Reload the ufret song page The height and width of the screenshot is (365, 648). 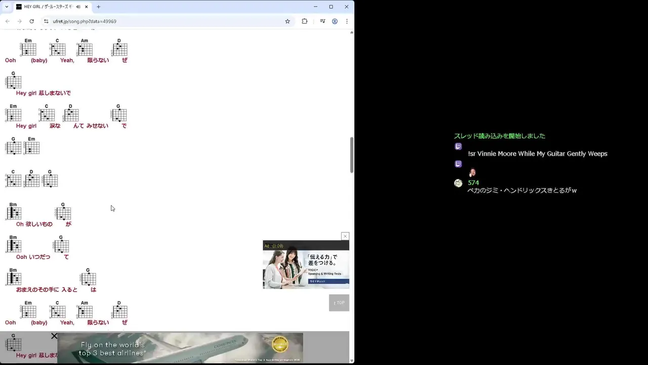click(31, 21)
